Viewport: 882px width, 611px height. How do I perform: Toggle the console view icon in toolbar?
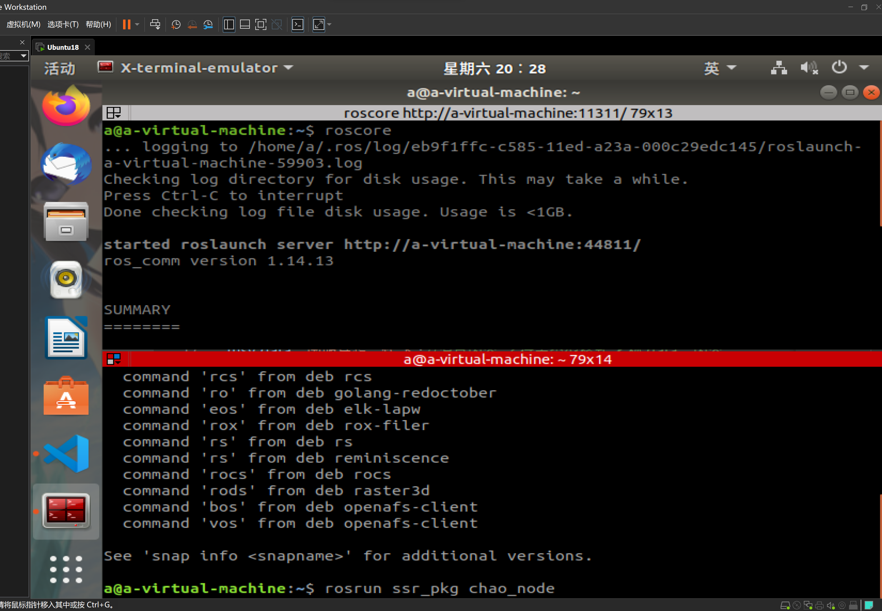(298, 24)
